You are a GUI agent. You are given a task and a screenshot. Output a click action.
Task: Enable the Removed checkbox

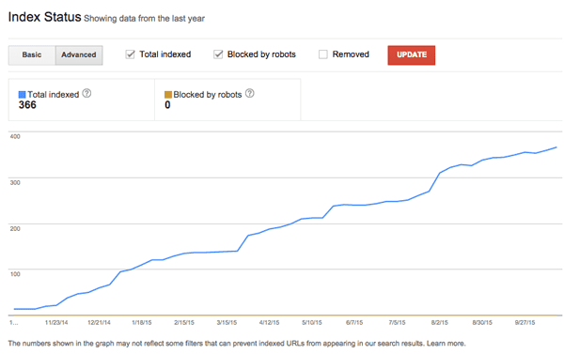click(323, 54)
